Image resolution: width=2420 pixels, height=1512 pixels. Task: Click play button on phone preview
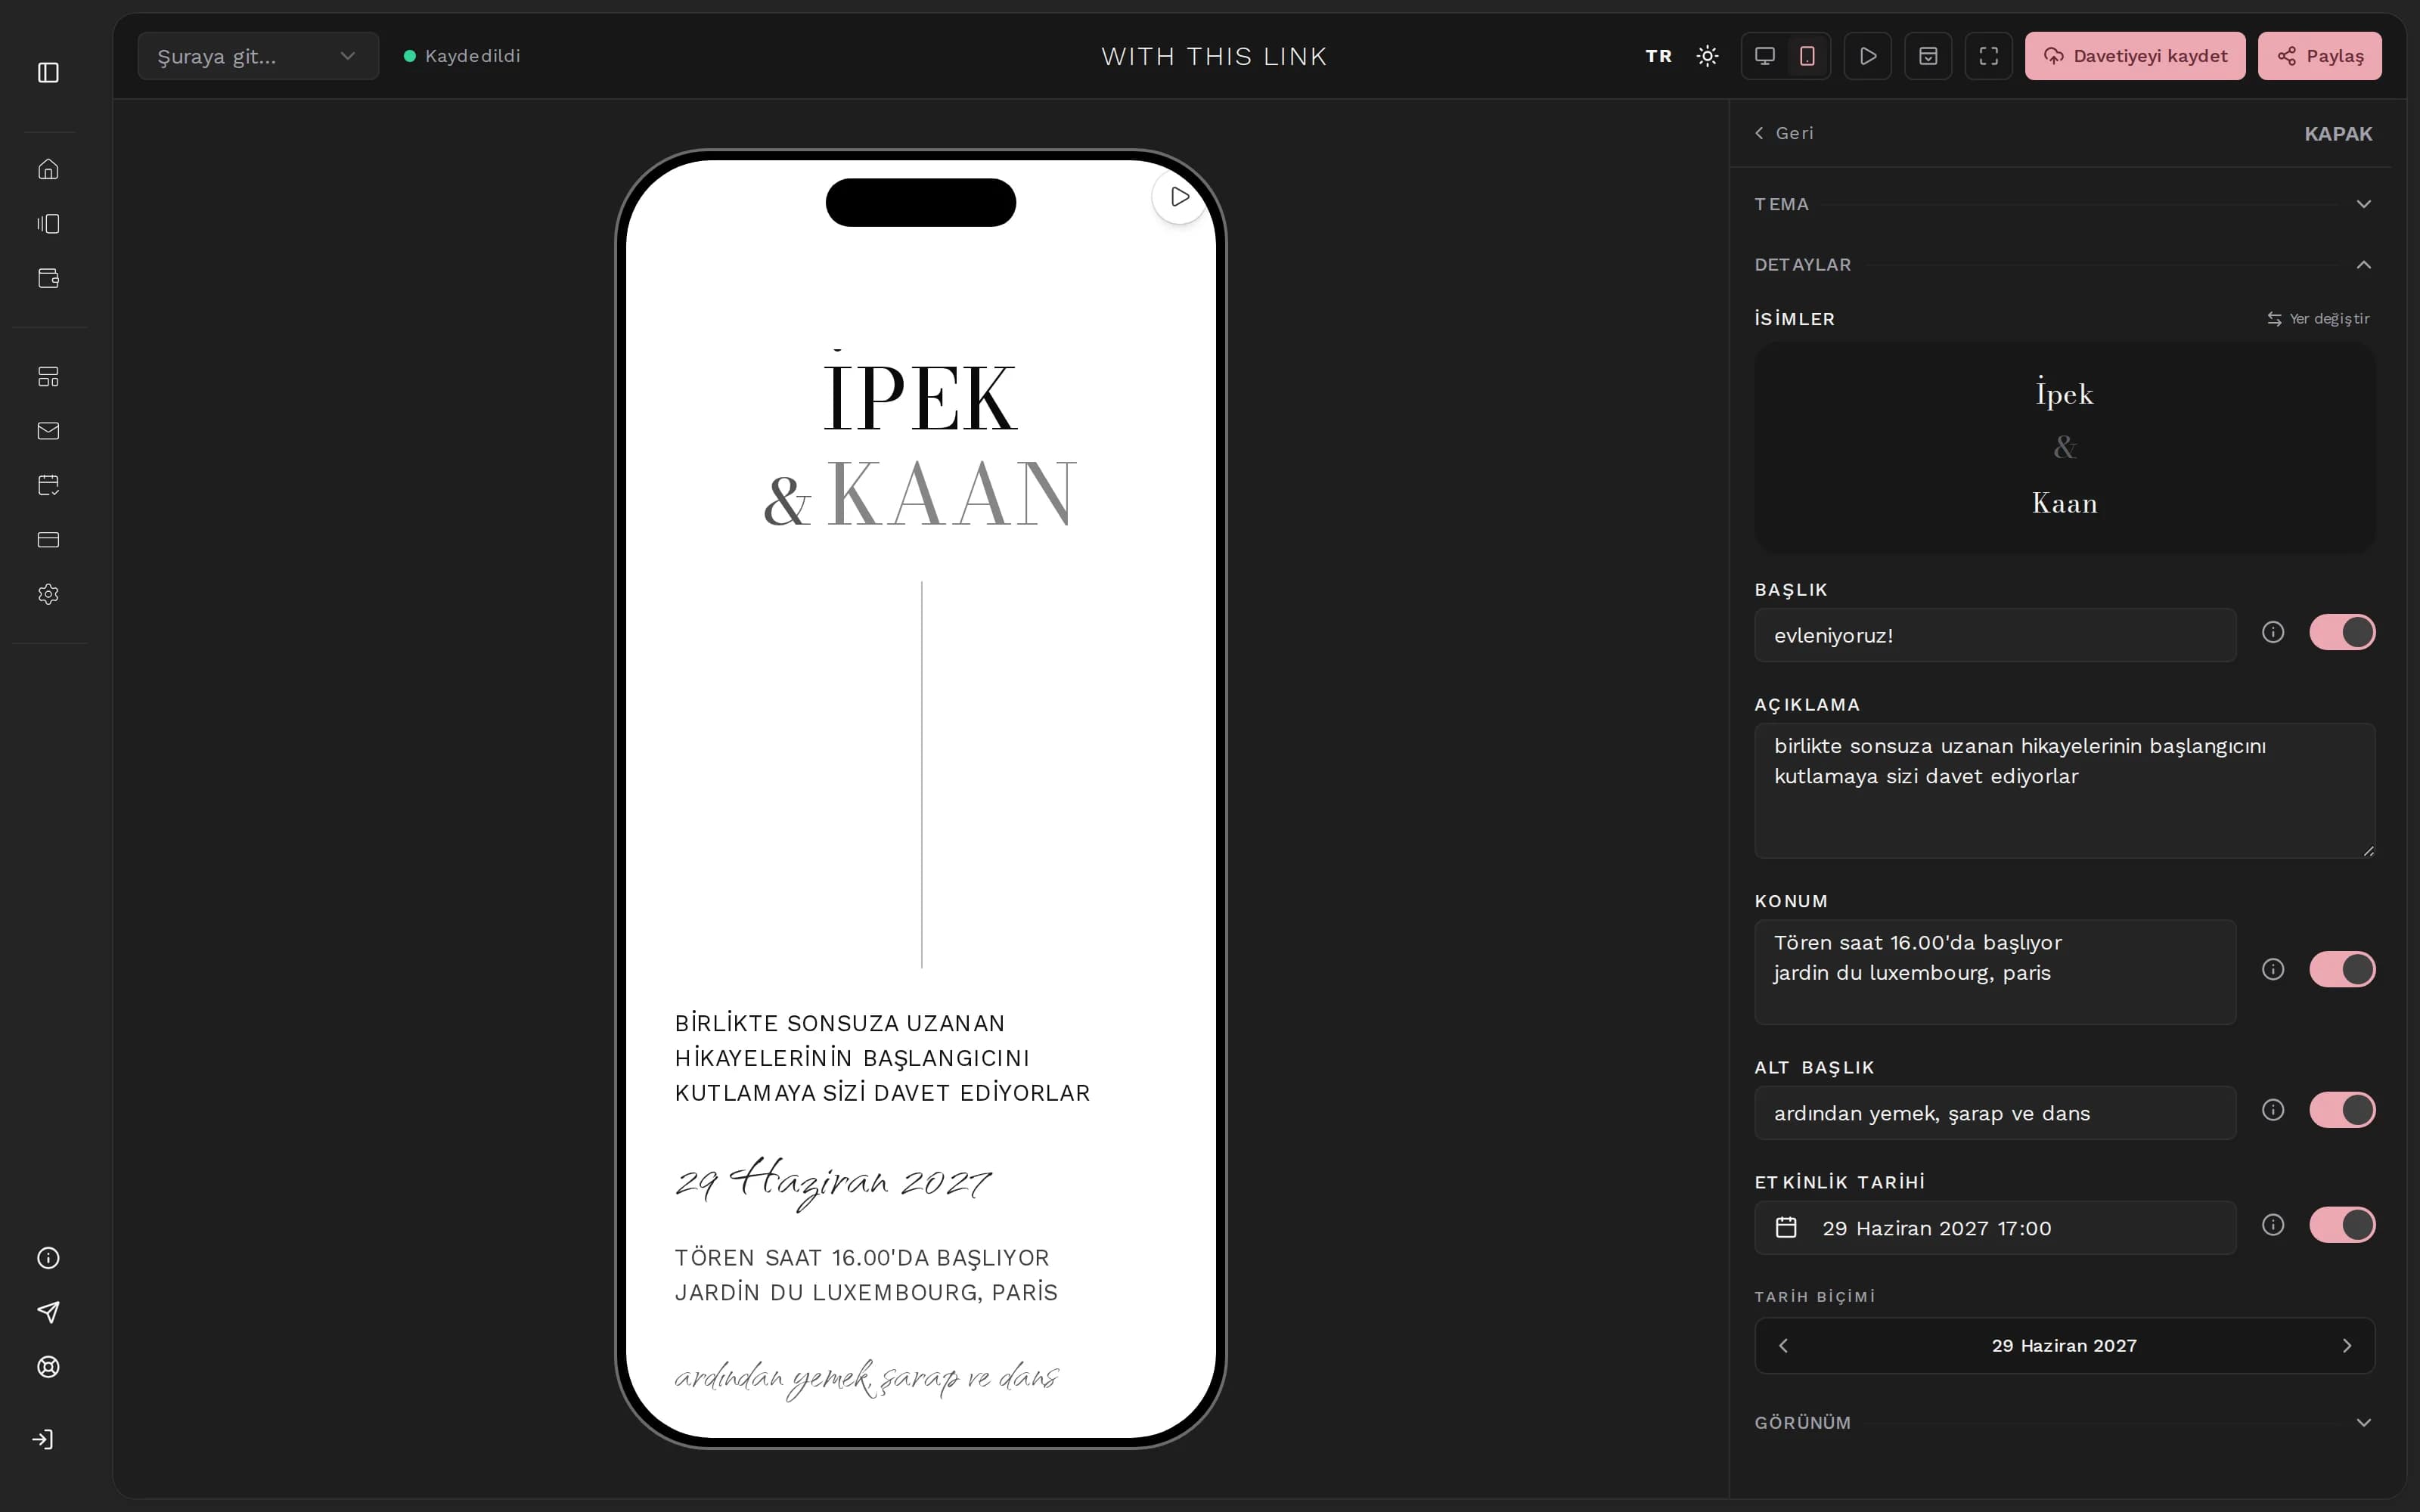click(x=1180, y=197)
